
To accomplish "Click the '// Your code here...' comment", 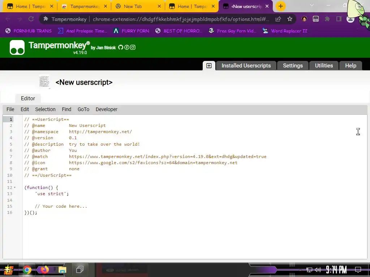I will pyautogui.click(x=61, y=206).
